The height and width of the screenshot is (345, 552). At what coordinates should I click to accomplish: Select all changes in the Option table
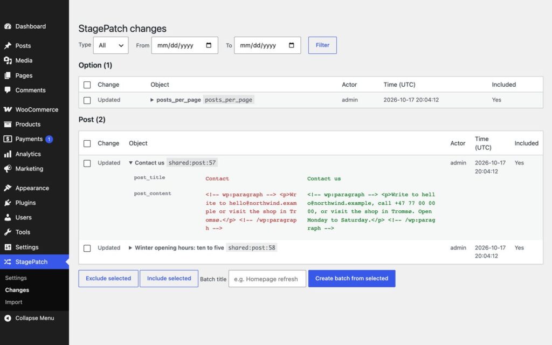point(87,85)
